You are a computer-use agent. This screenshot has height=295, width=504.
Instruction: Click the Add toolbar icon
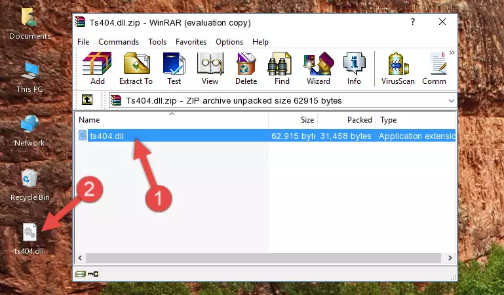(x=97, y=68)
